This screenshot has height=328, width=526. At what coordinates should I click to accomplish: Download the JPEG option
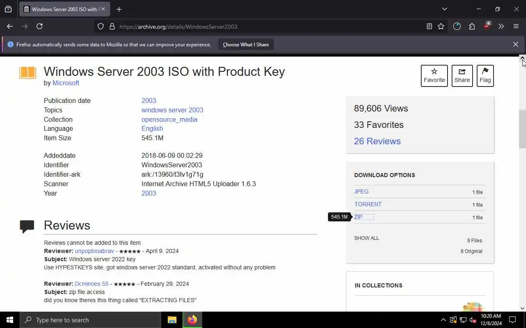[361, 191]
